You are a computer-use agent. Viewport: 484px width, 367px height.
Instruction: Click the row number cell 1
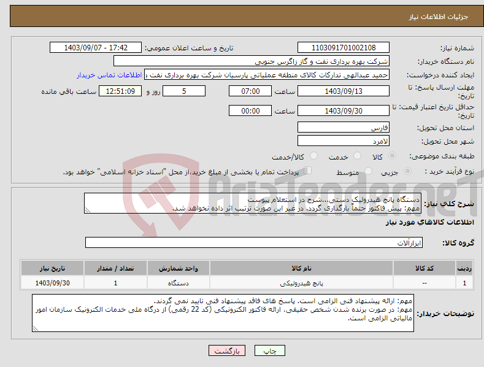click(464, 283)
